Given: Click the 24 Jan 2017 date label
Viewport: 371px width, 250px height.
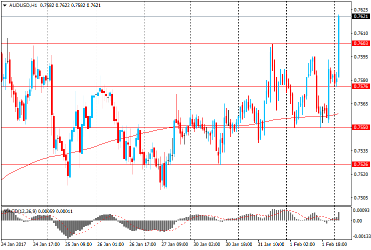Looking at the screenshot, I should coord(14,245).
